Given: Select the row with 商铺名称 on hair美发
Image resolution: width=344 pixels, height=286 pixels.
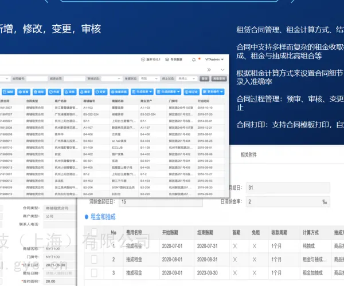Looking at the screenshot, I should pyautogui.click(x=112, y=141).
